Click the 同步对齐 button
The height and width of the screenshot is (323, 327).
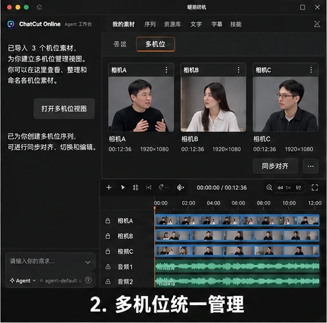coord(276,166)
